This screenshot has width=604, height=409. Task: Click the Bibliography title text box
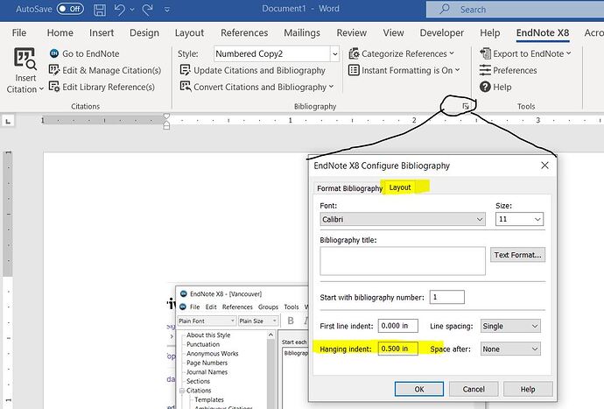(x=403, y=261)
